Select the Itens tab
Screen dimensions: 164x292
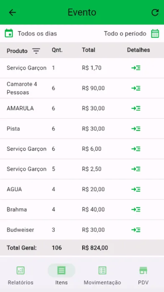61,276
